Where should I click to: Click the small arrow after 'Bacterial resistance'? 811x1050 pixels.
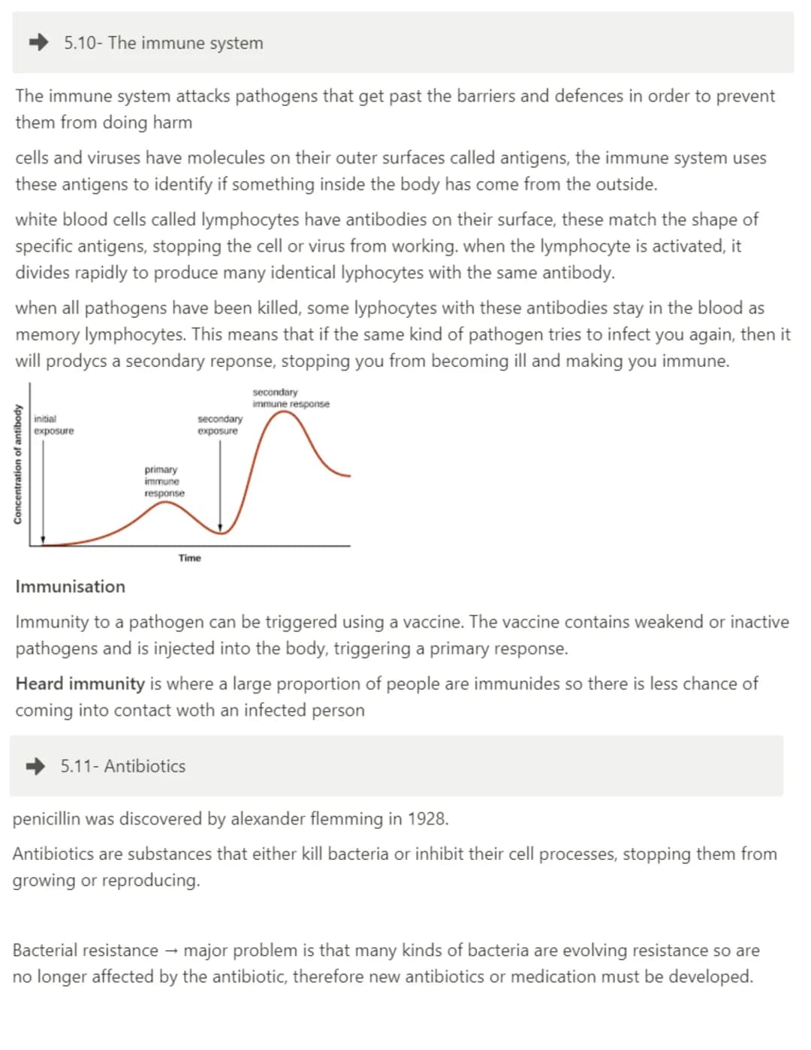[x=171, y=951]
